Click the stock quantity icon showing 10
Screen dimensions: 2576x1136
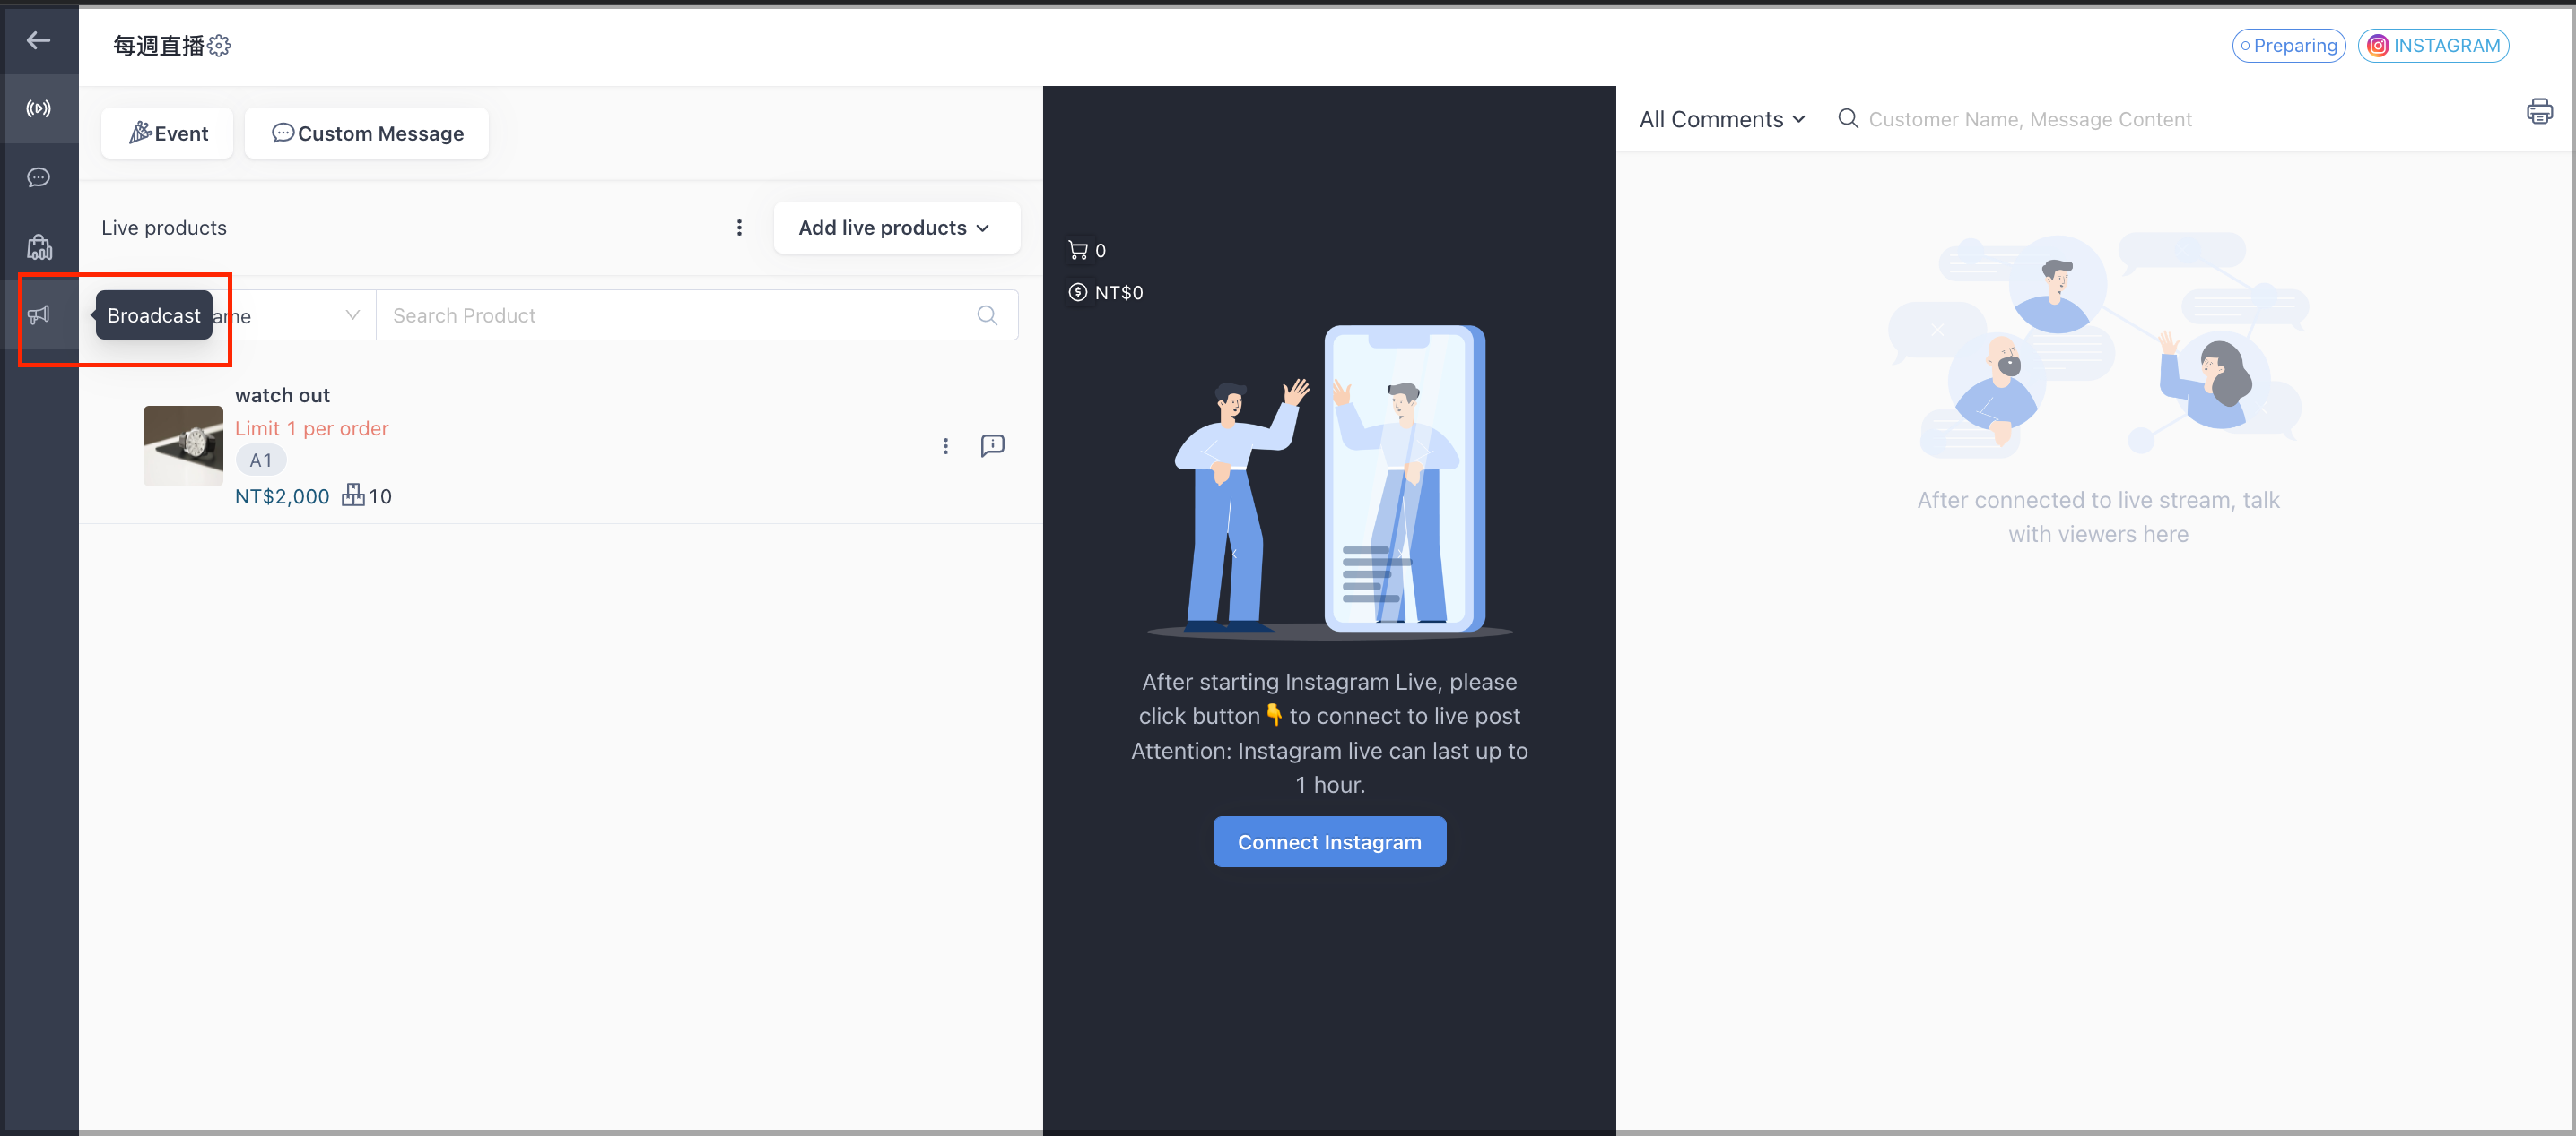(354, 495)
